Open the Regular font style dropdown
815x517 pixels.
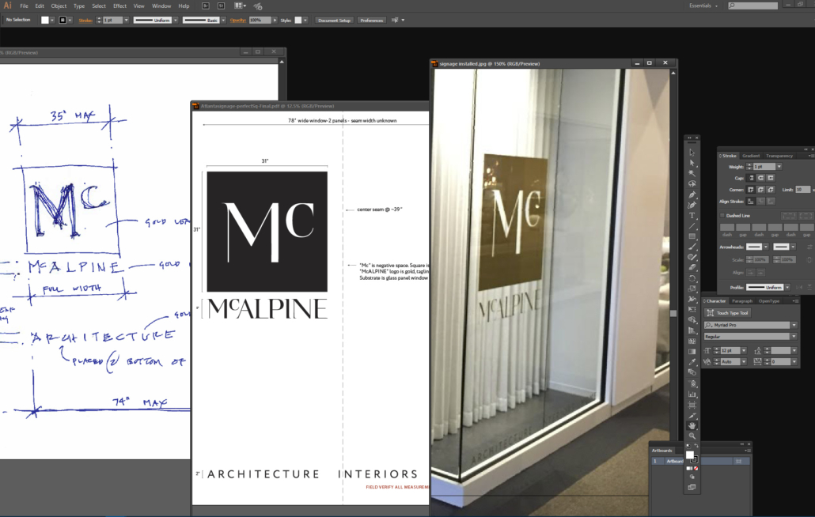tap(794, 336)
